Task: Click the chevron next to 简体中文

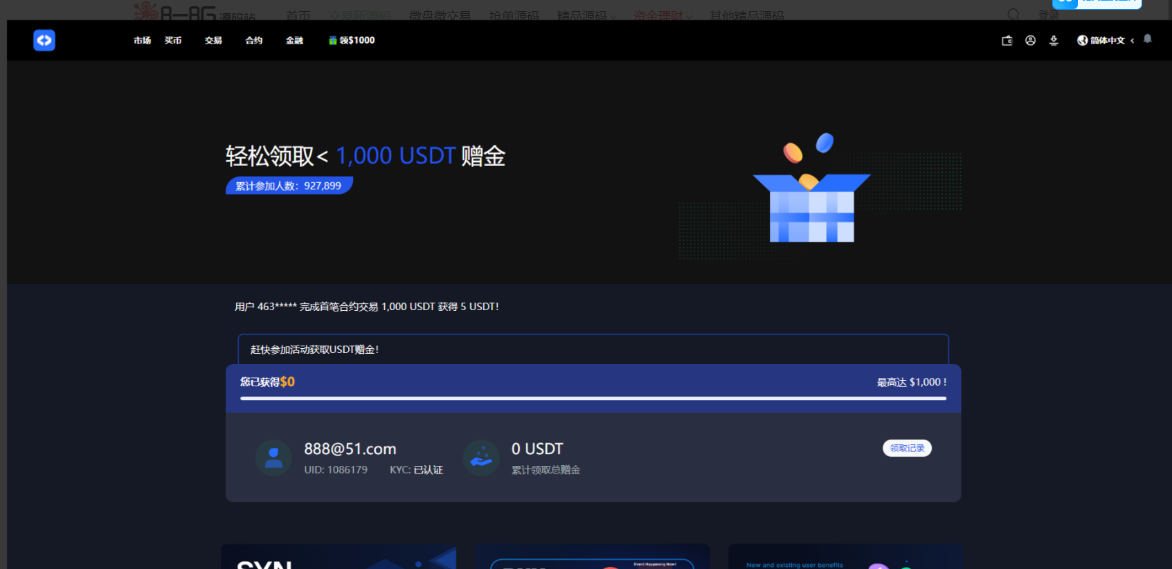Action: point(1133,41)
